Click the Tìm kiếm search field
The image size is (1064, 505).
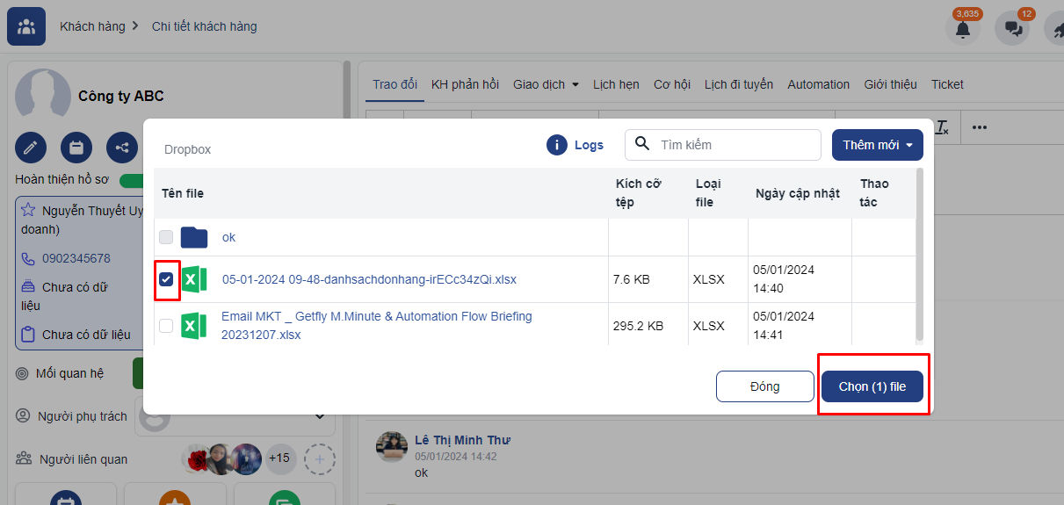click(x=734, y=145)
